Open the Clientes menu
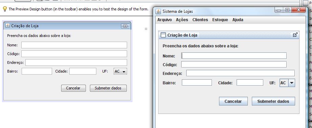 (200, 20)
